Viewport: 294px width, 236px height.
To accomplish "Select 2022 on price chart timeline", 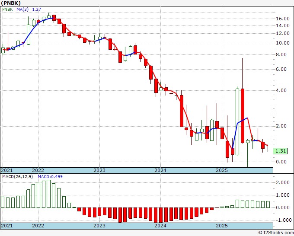I will click(x=38, y=170).
